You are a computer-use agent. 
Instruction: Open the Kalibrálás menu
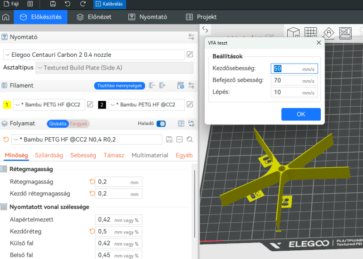pyautogui.click(x=109, y=4)
